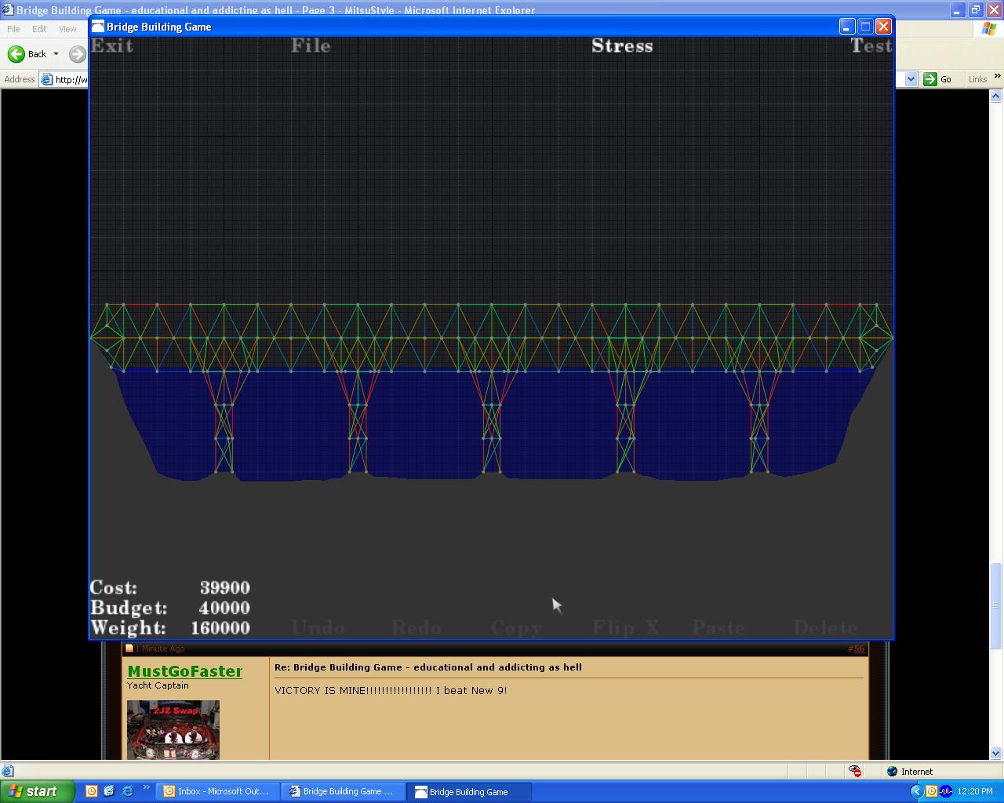Click the browser page vertical scrollbar thumb
Screen dimensions: 1004x803
[x=996, y=605]
